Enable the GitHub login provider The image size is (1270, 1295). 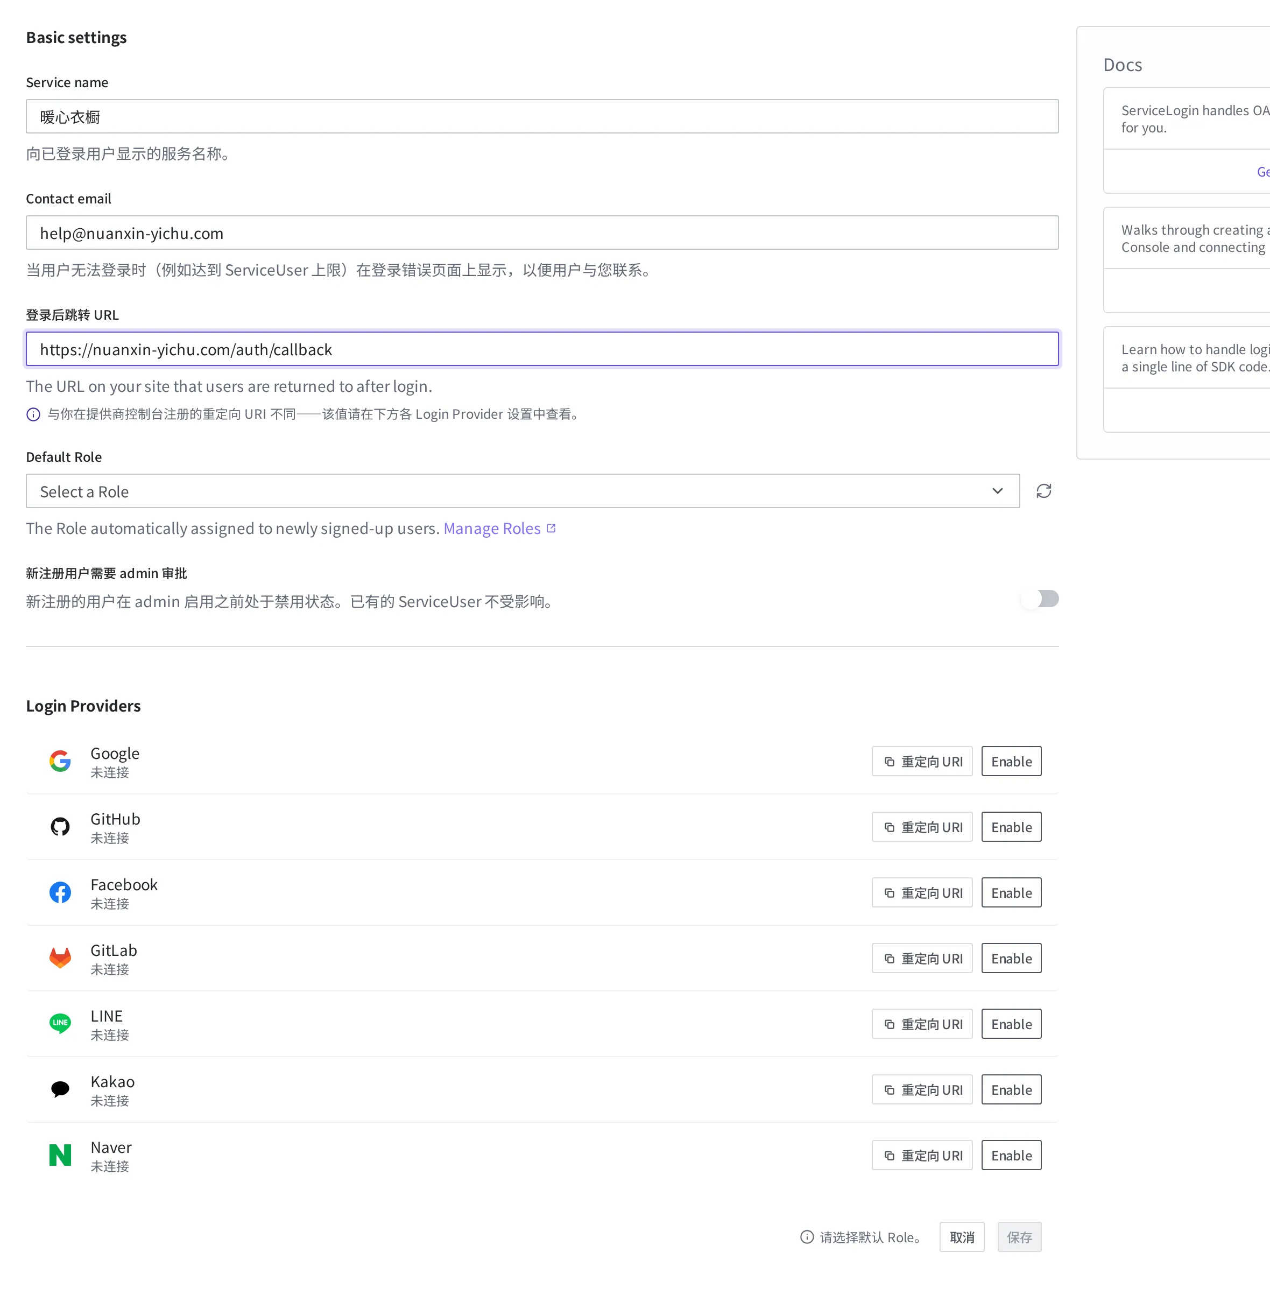pos(1011,827)
